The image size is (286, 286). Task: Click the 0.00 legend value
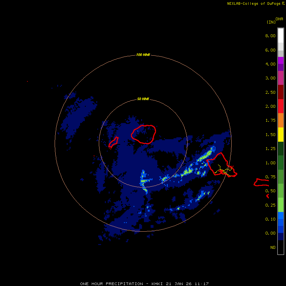click(270, 233)
